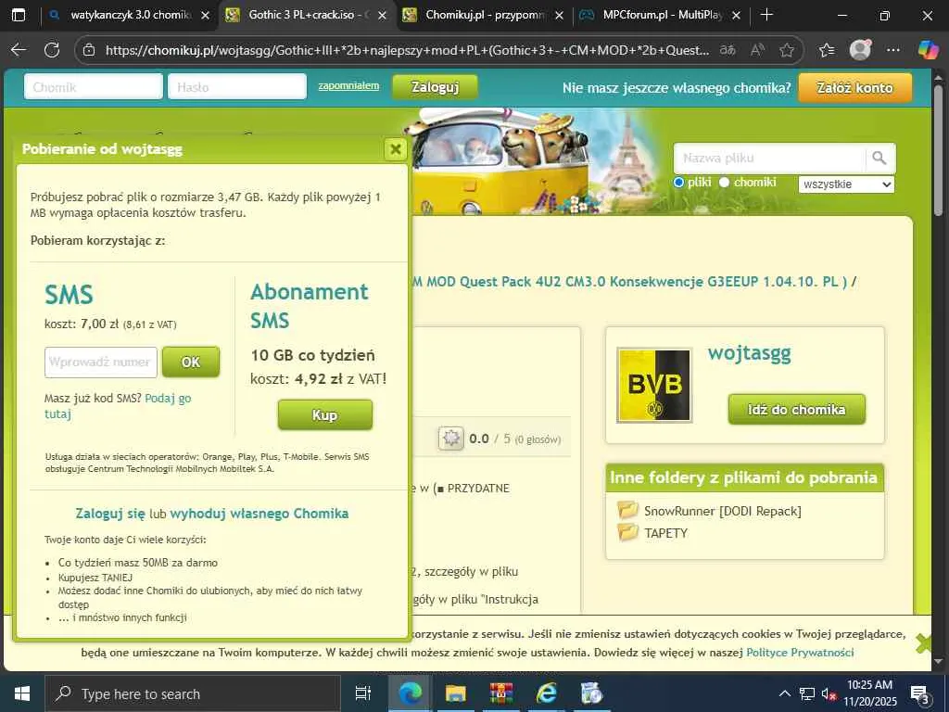Click wyhoduj własnego Chomika link
Image resolution: width=949 pixels, height=712 pixels.
[259, 514]
